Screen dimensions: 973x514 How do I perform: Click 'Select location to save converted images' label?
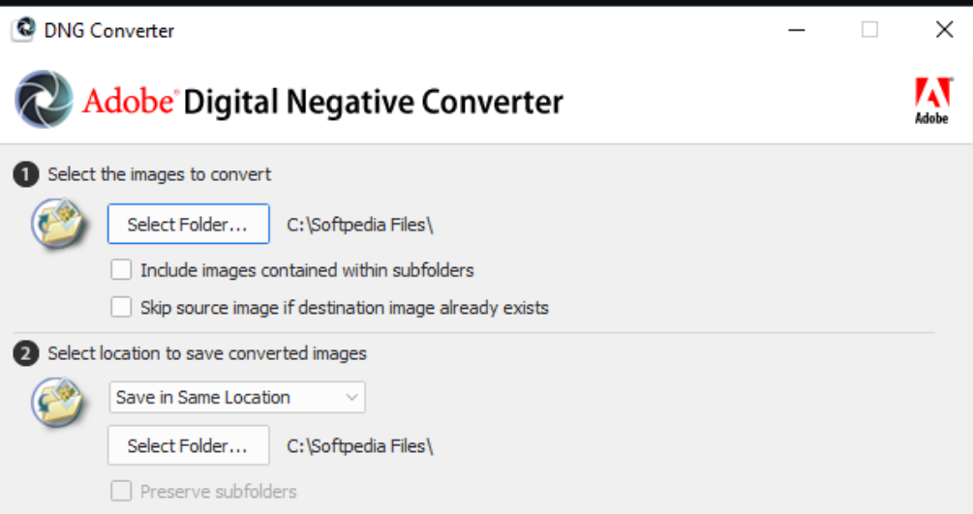pos(207,354)
